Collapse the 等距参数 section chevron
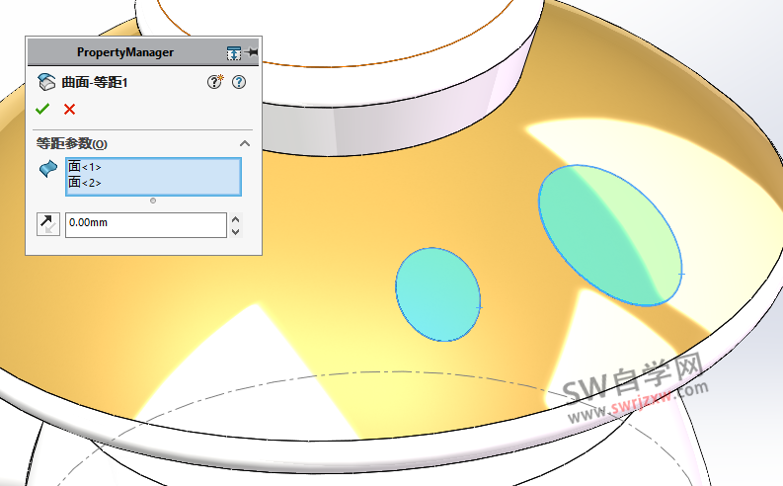Image resolution: width=783 pixels, height=486 pixels. (245, 143)
